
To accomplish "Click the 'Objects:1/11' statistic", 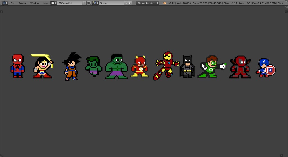I will (230, 3).
